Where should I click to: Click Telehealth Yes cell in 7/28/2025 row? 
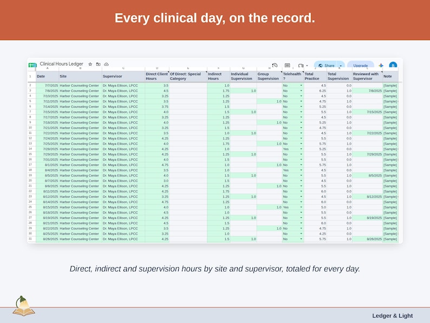[x=293, y=149]
